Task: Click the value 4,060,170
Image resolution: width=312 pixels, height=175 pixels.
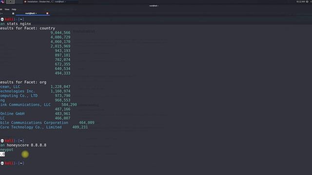Action: click(x=60, y=42)
